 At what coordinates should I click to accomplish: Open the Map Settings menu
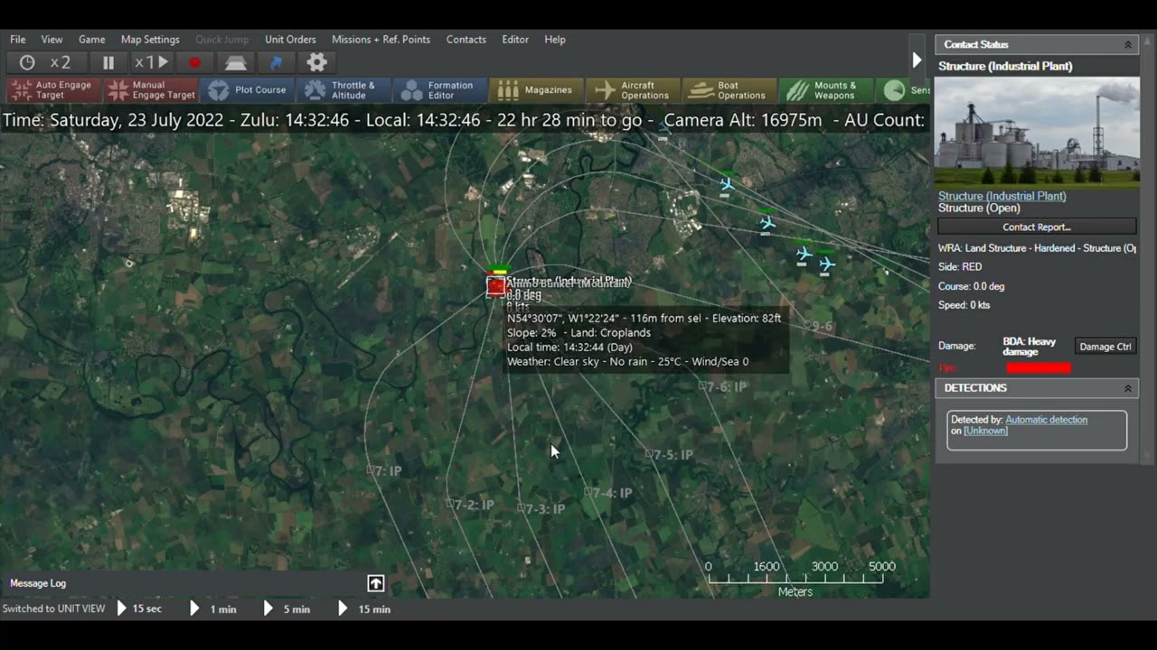150,40
